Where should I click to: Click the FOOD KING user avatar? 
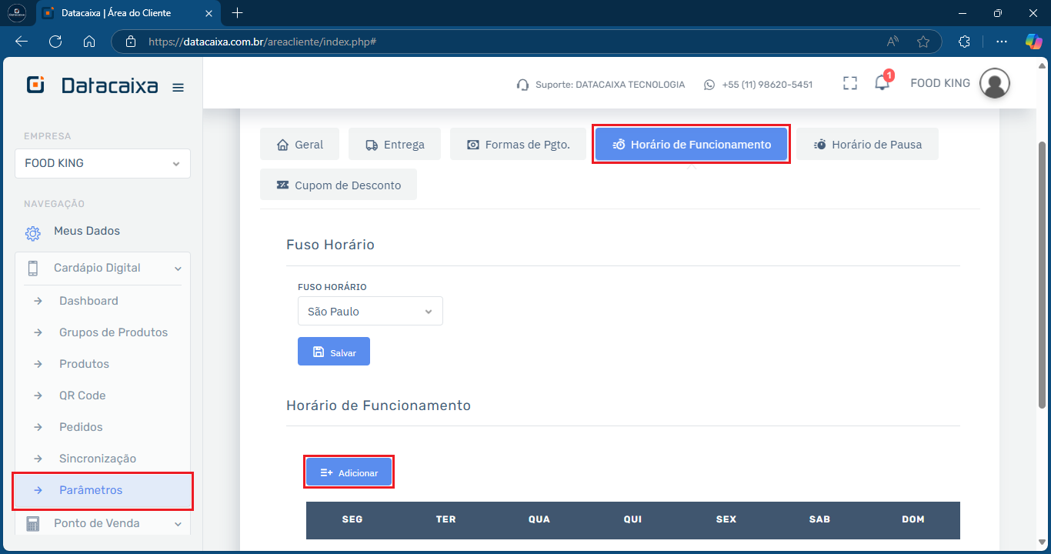[994, 84]
